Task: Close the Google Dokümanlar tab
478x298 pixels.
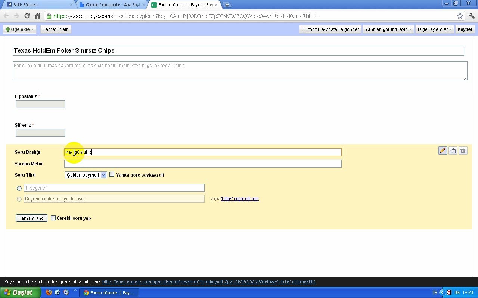Action: [x=144, y=5]
